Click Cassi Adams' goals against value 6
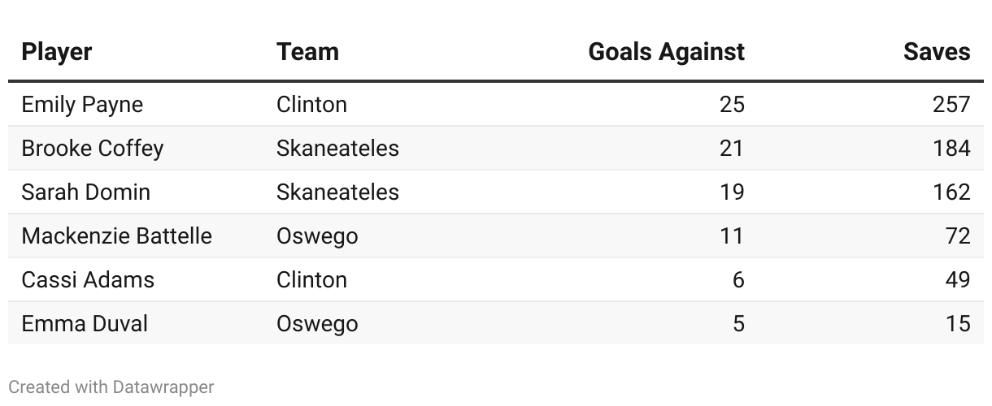This screenshot has height=406, width=992. tap(738, 280)
